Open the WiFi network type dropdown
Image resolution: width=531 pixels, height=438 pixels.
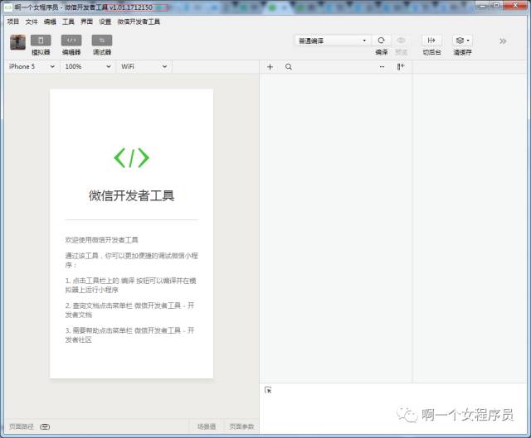coord(144,66)
